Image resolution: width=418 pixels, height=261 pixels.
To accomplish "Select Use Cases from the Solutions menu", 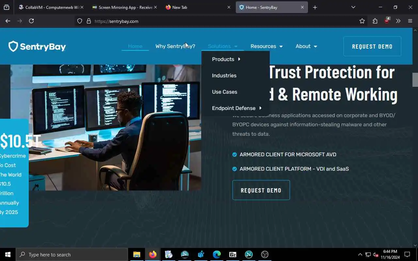I will (225, 92).
